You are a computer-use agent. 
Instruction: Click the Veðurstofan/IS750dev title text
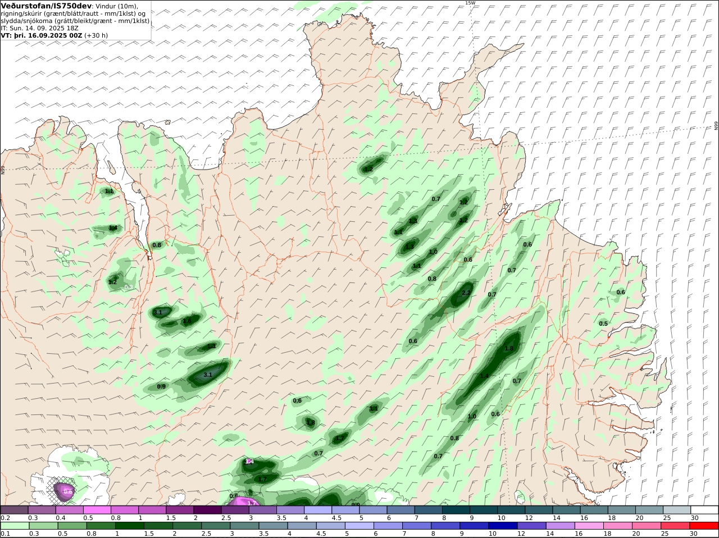pos(47,6)
